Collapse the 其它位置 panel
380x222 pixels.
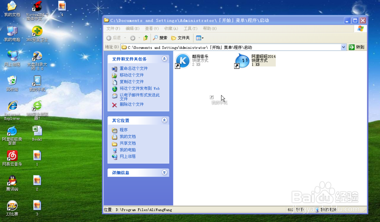[x=164, y=120]
